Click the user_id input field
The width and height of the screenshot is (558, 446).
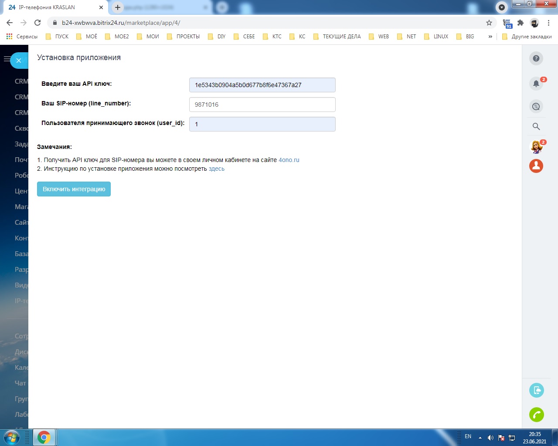pos(262,124)
